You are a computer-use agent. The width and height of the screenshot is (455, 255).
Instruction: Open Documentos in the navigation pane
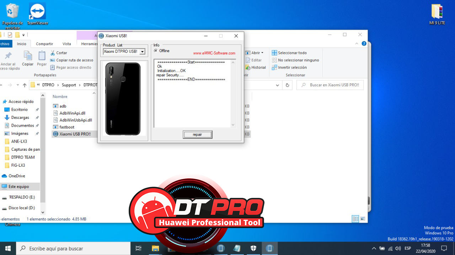22,126
